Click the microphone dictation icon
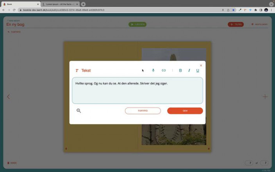This screenshot has height=172, width=275. pyautogui.click(x=153, y=70)
